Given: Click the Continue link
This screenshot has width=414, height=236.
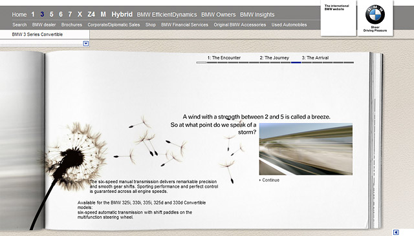Looking at the screenshot, I should click(x=269, y=180).
